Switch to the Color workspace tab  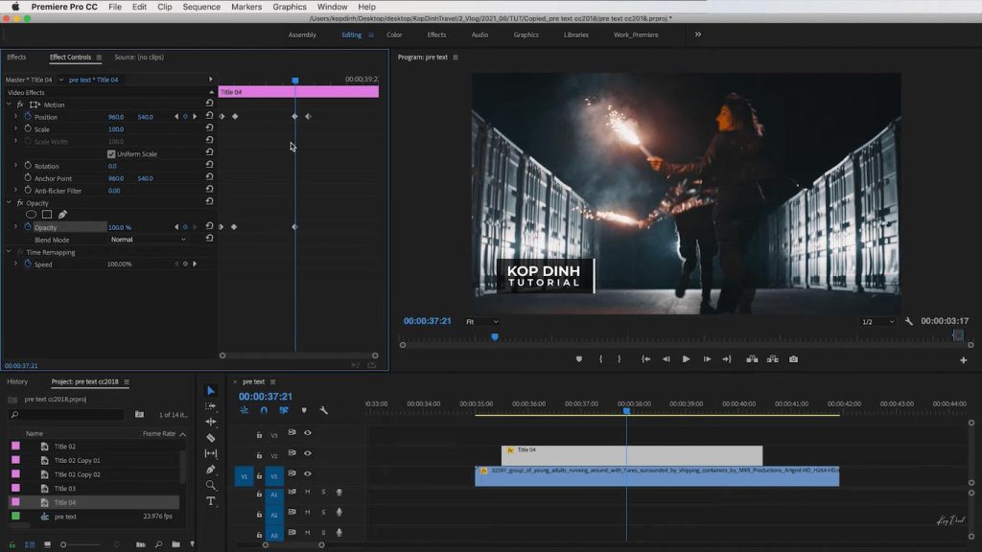(394, 34)
